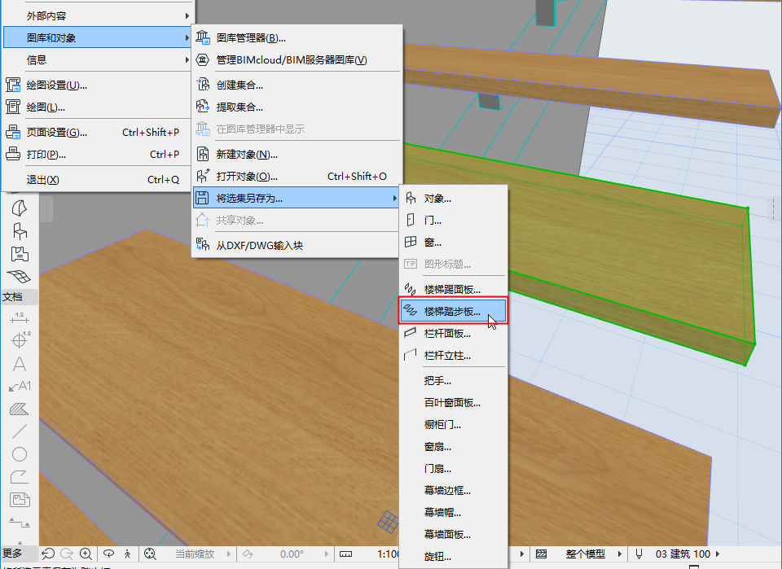Image resolution: width=782 pixels, height=569 pixels.
Task: Save selection as 橱柜门
Action: tap(454, 424)
